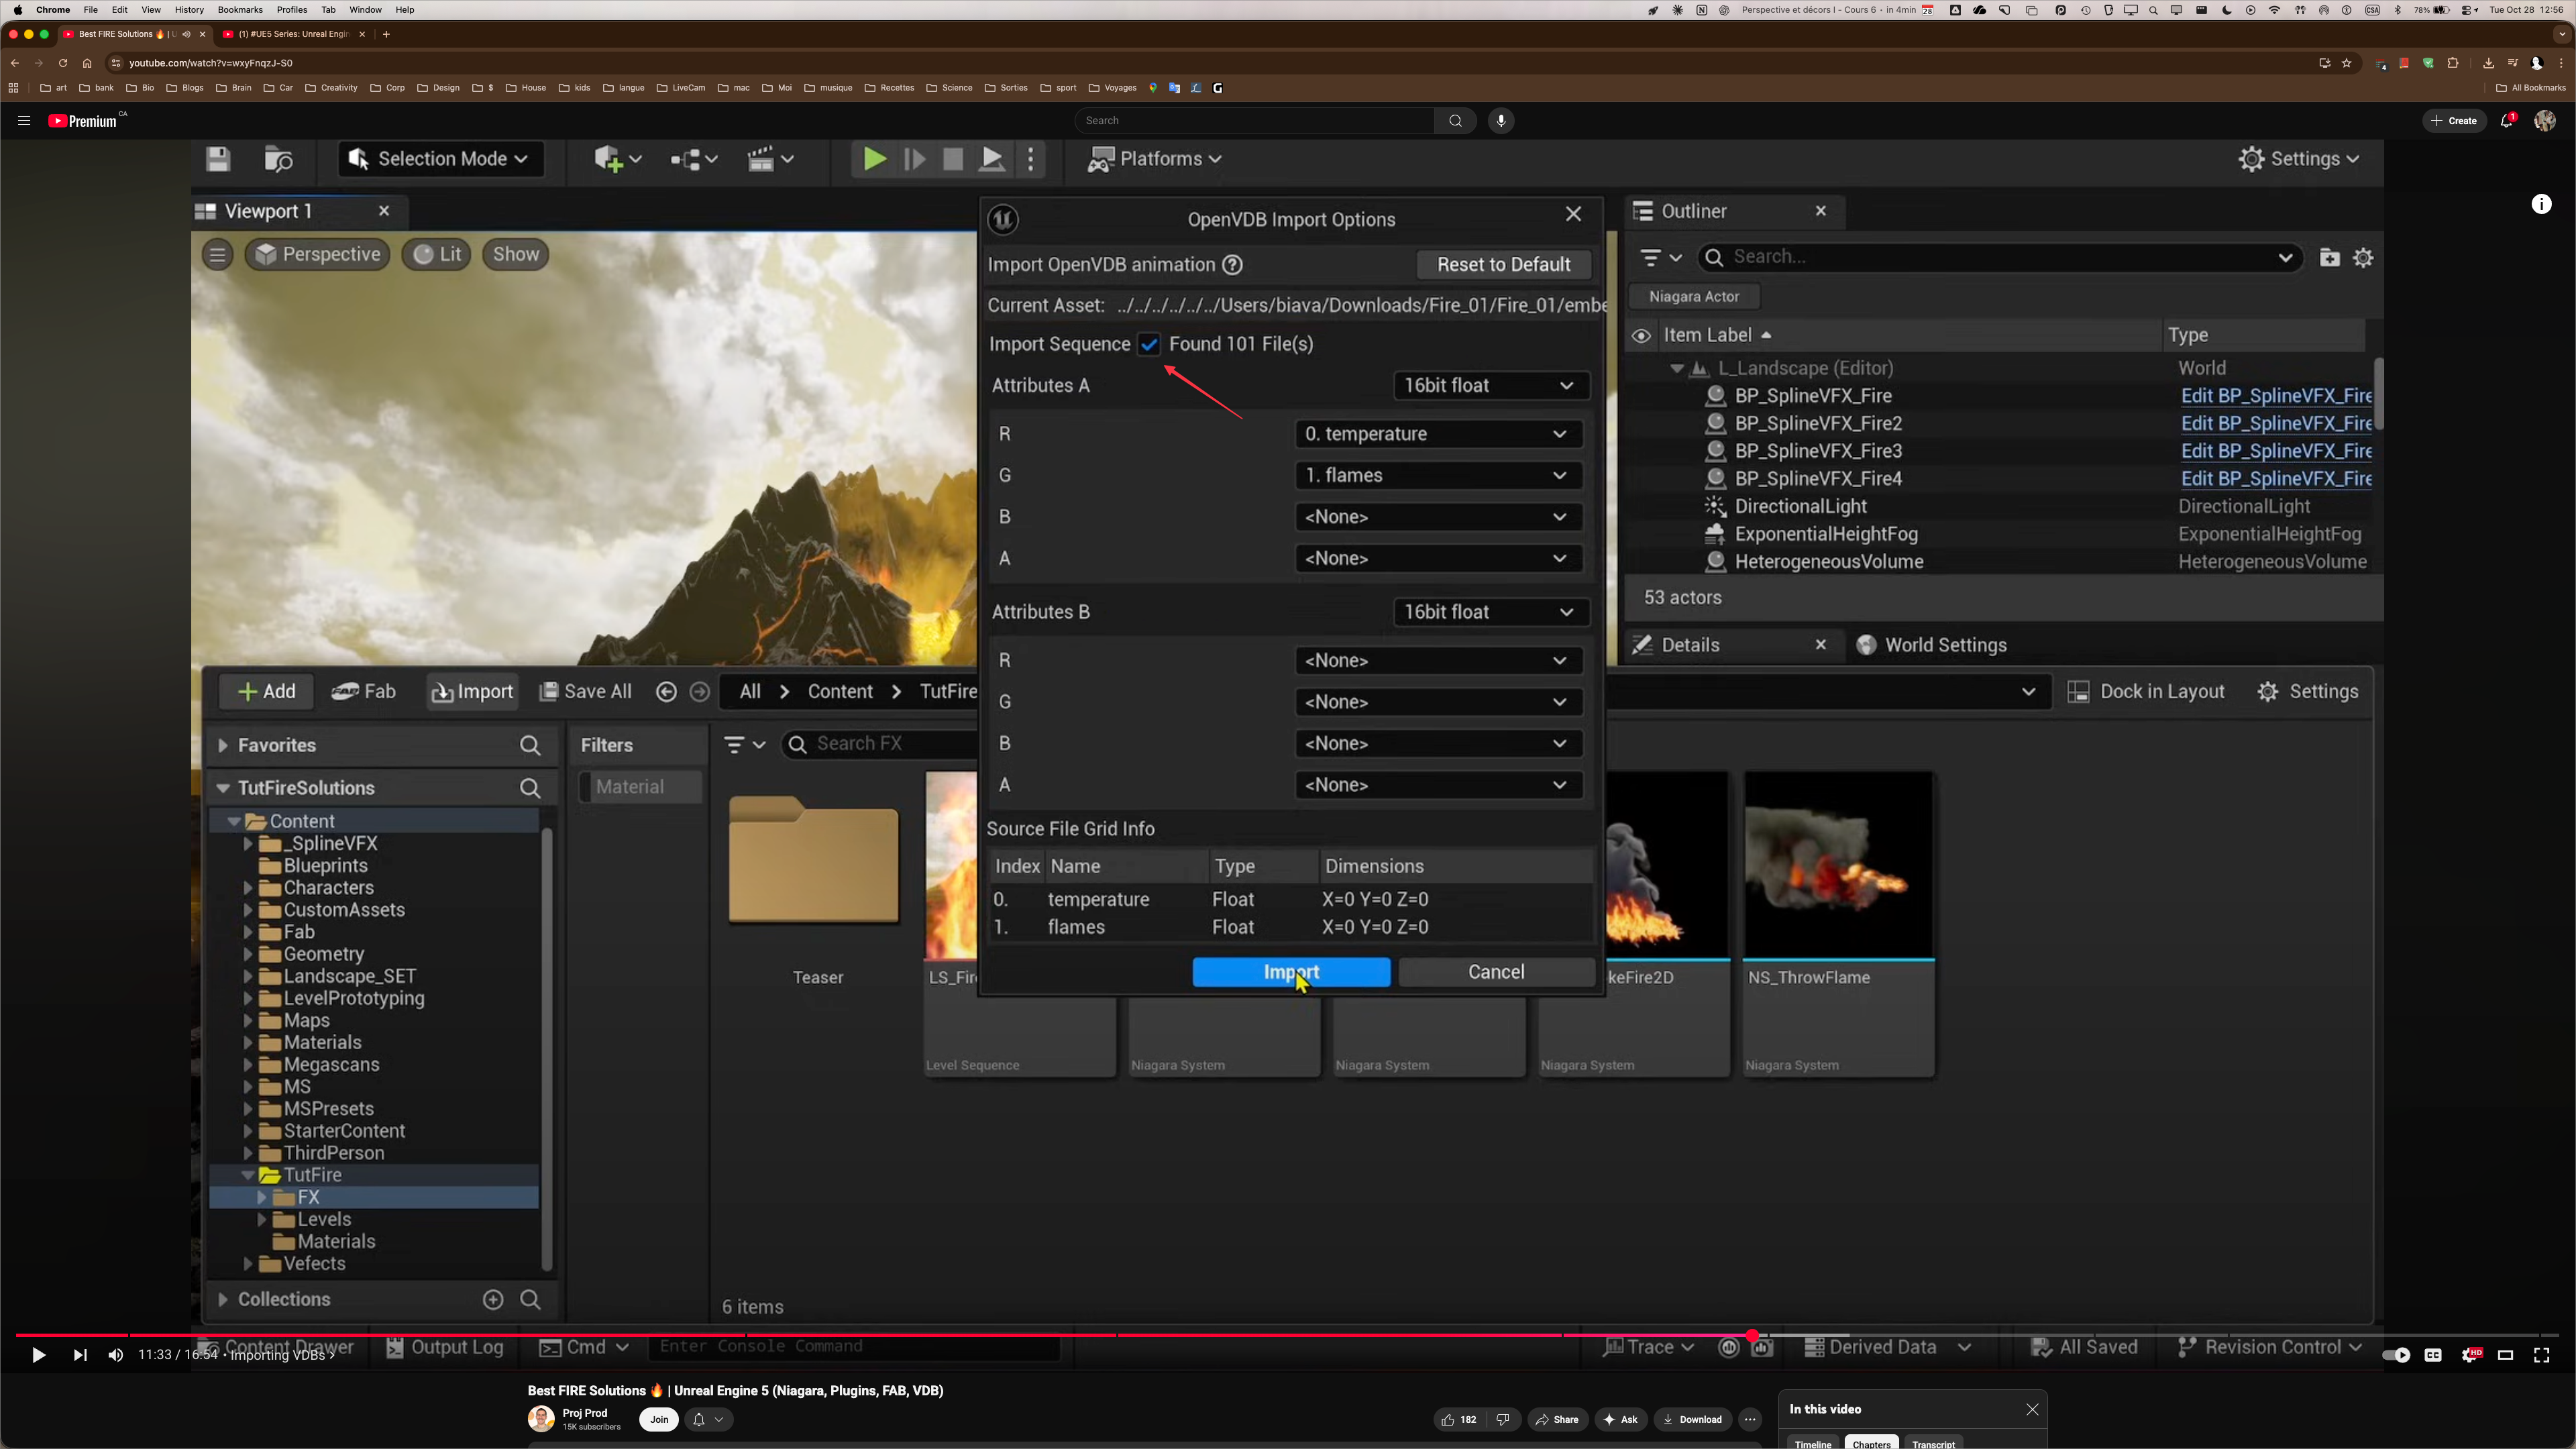Switch to the World Settings tab

point(1932,646)
